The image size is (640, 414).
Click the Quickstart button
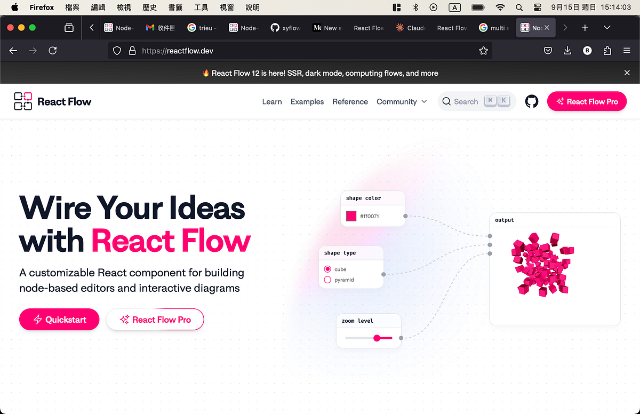[59, 319]
